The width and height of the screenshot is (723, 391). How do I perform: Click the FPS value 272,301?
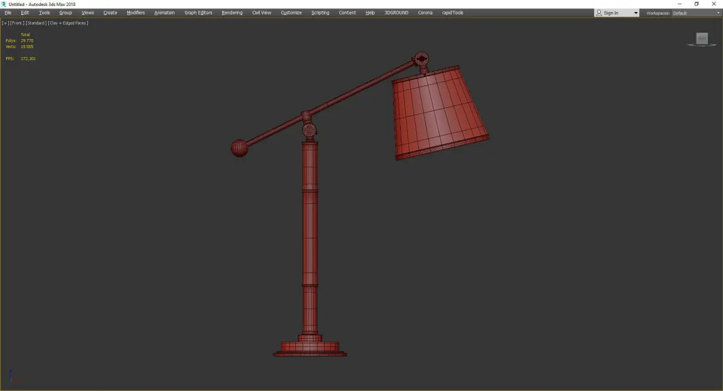(x=28, y=58)
